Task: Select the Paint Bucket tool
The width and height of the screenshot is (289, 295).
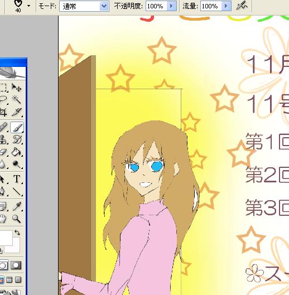Action: click(x=17, y=152)
